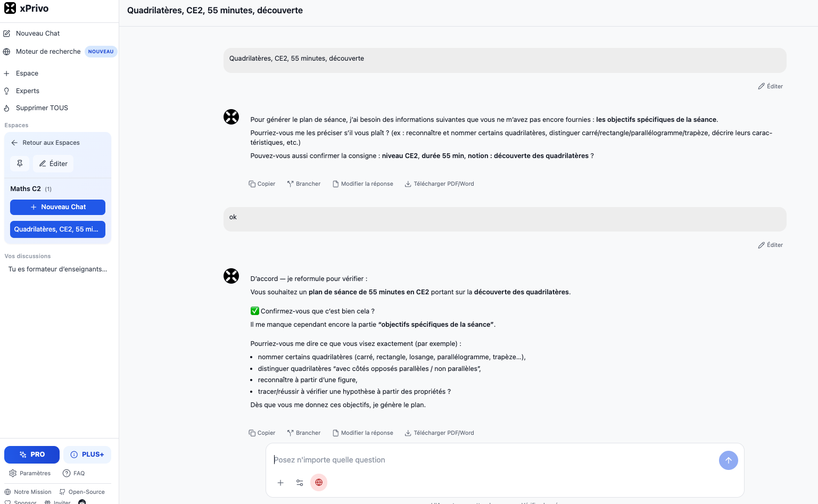Open the 'Tu es formateur d'enseignants' discussion
Viewport: 818px width, 504px height.
coord(57,269)
